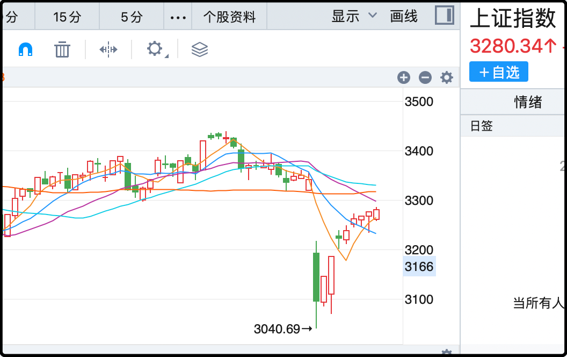567x357 pixels.
Task: Switch to the 15分 period tab
Action: pyautogui.click(x=67, y=17)
